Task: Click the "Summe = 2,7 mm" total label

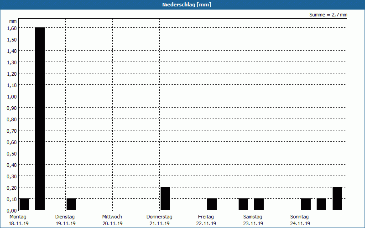Action: (328, 15)
